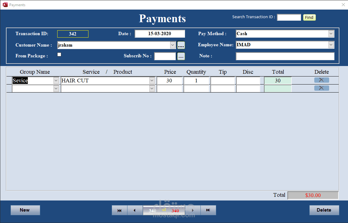Click Tip field in HAIR CUT row

pos(223,81)
